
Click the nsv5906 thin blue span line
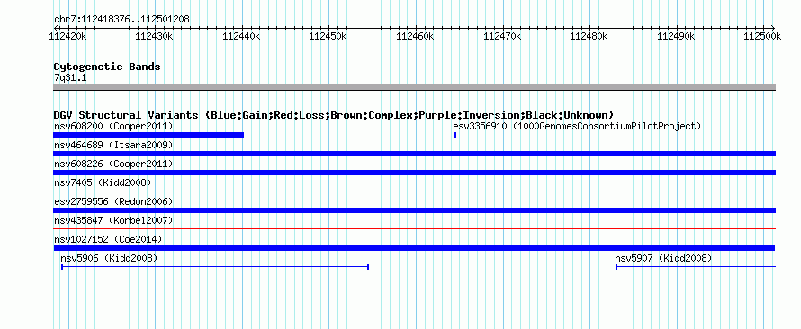tap(215, 267)
